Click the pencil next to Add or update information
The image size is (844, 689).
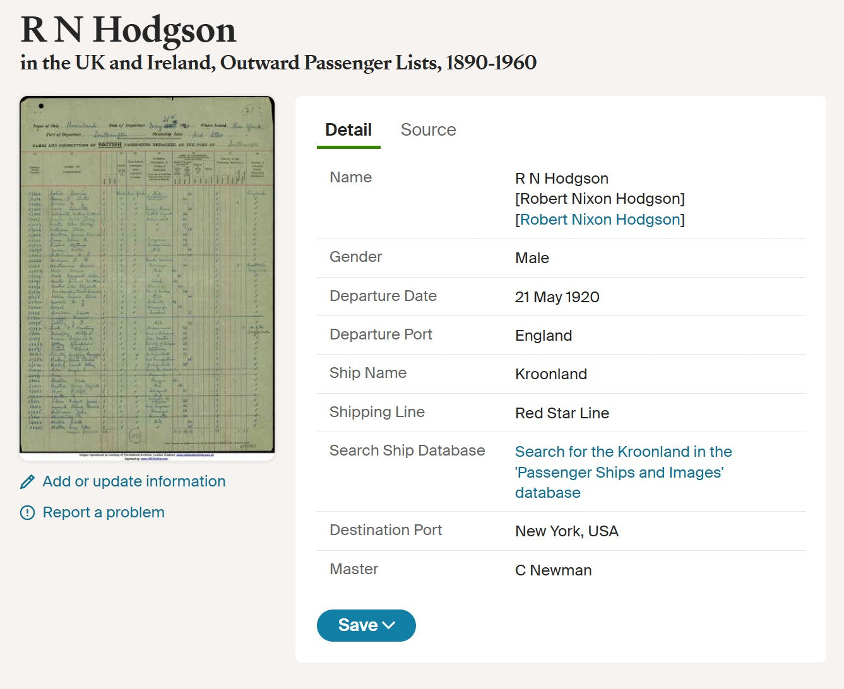pyautogui.click(x=27, y=481)
